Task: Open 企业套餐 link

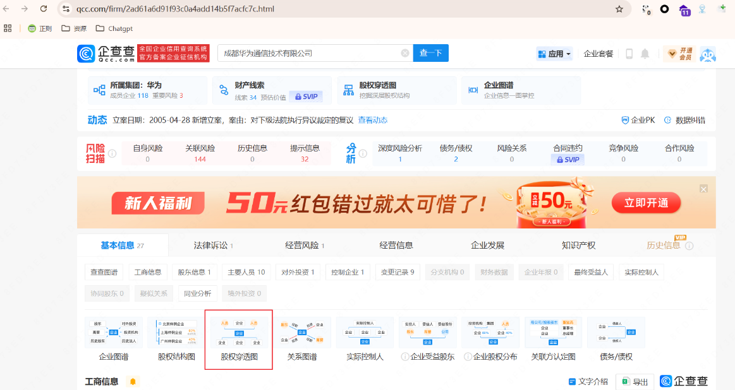Action: [x=598, y=54]
